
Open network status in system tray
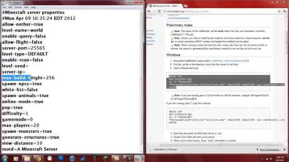click(x=266, y=159)
